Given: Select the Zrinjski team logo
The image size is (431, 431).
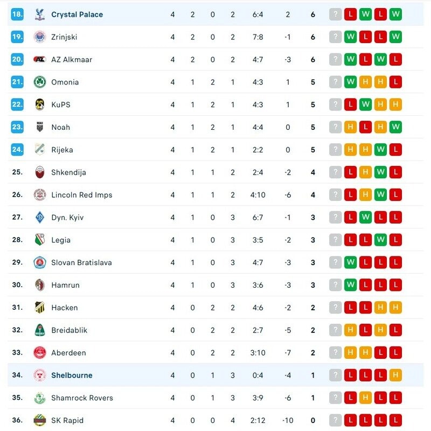Looking at the screenshot, I should click(x=40, y=36).
